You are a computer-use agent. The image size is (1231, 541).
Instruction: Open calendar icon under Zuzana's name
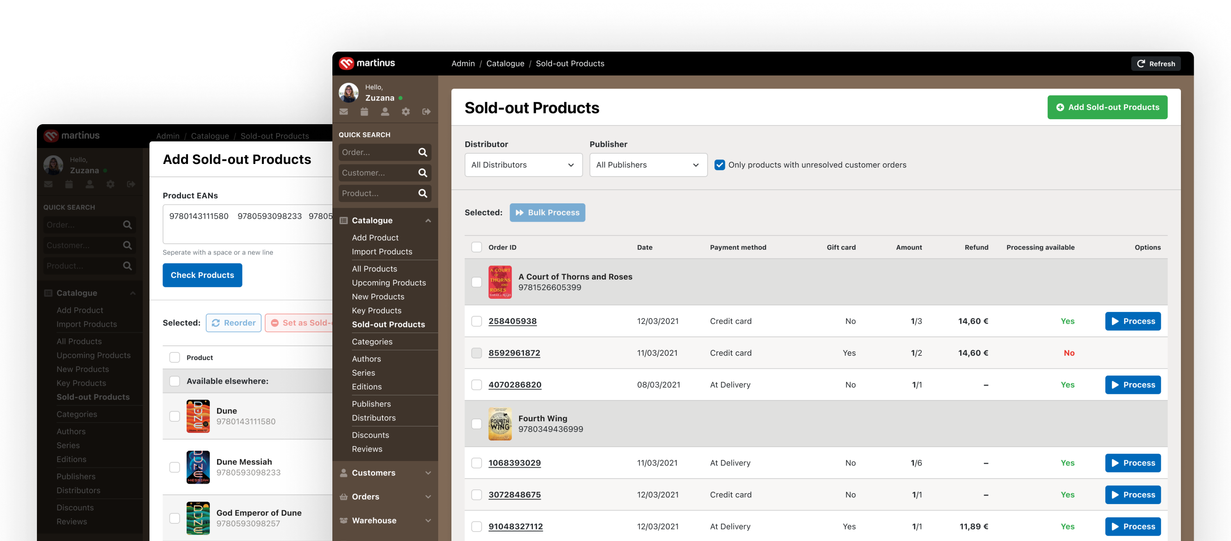coord(364,111)
